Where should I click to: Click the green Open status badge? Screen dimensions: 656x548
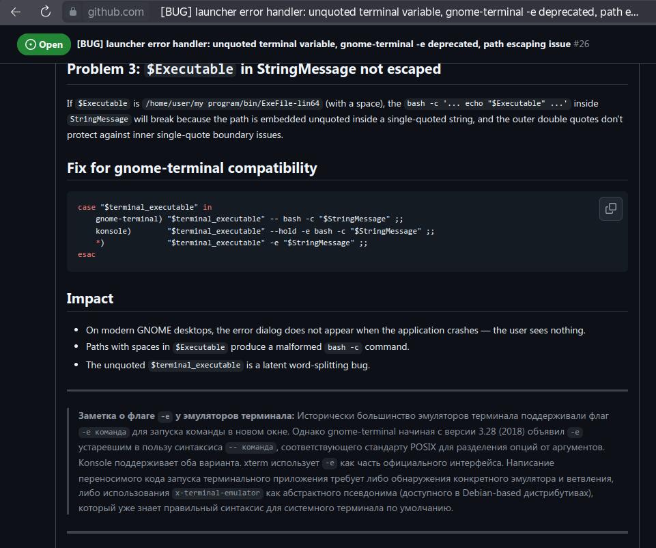coord(44,44)
